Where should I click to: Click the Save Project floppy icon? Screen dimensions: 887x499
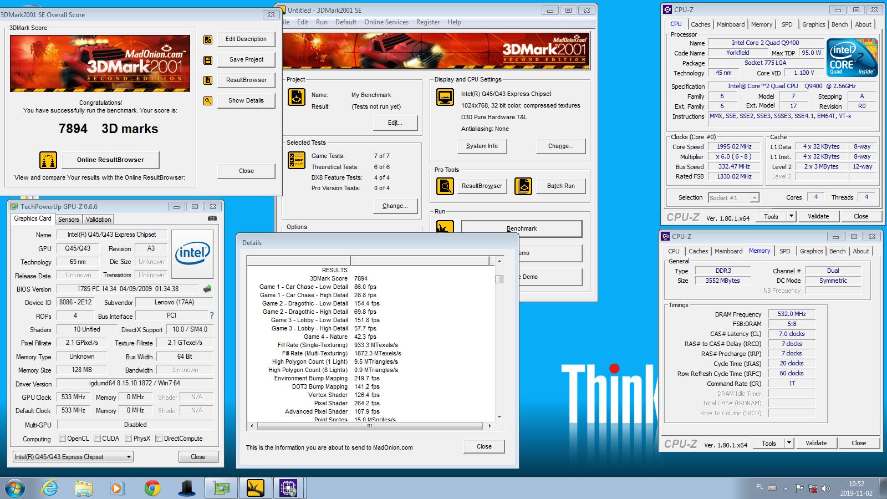click(208, 60)
